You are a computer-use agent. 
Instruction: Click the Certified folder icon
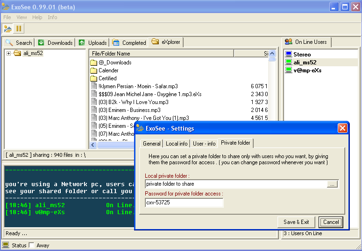[93, 78]
